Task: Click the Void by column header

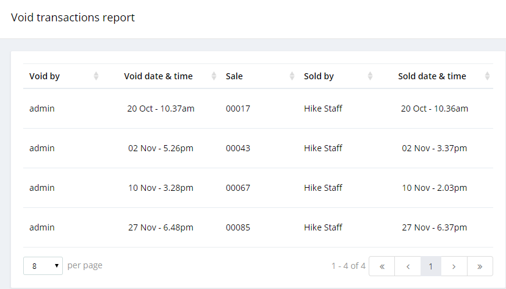Action: pyautogui.click(x=45, y=76)
